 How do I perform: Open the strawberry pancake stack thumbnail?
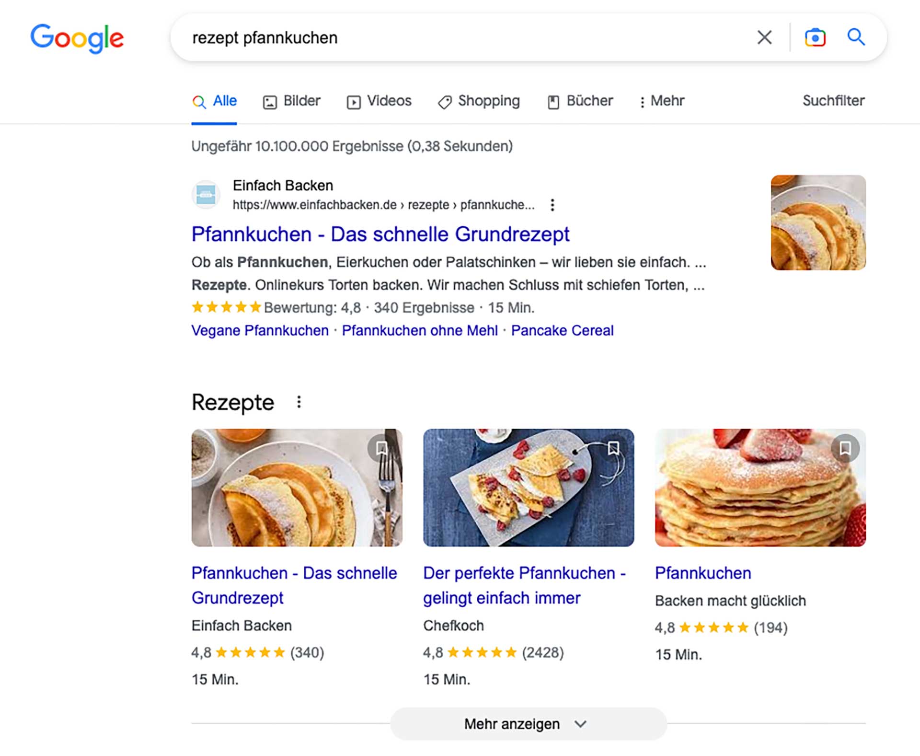[760, 488]
